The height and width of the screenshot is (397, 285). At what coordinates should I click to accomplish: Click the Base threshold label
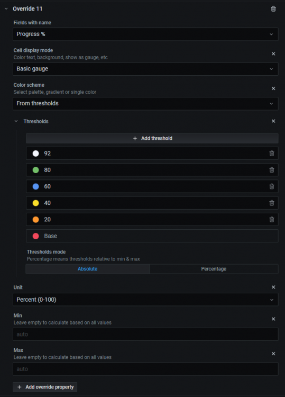[x=50, y=236]
